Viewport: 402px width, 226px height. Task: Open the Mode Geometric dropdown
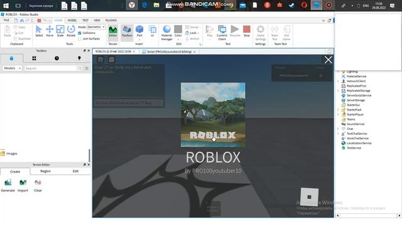click(x=96, y=27)
